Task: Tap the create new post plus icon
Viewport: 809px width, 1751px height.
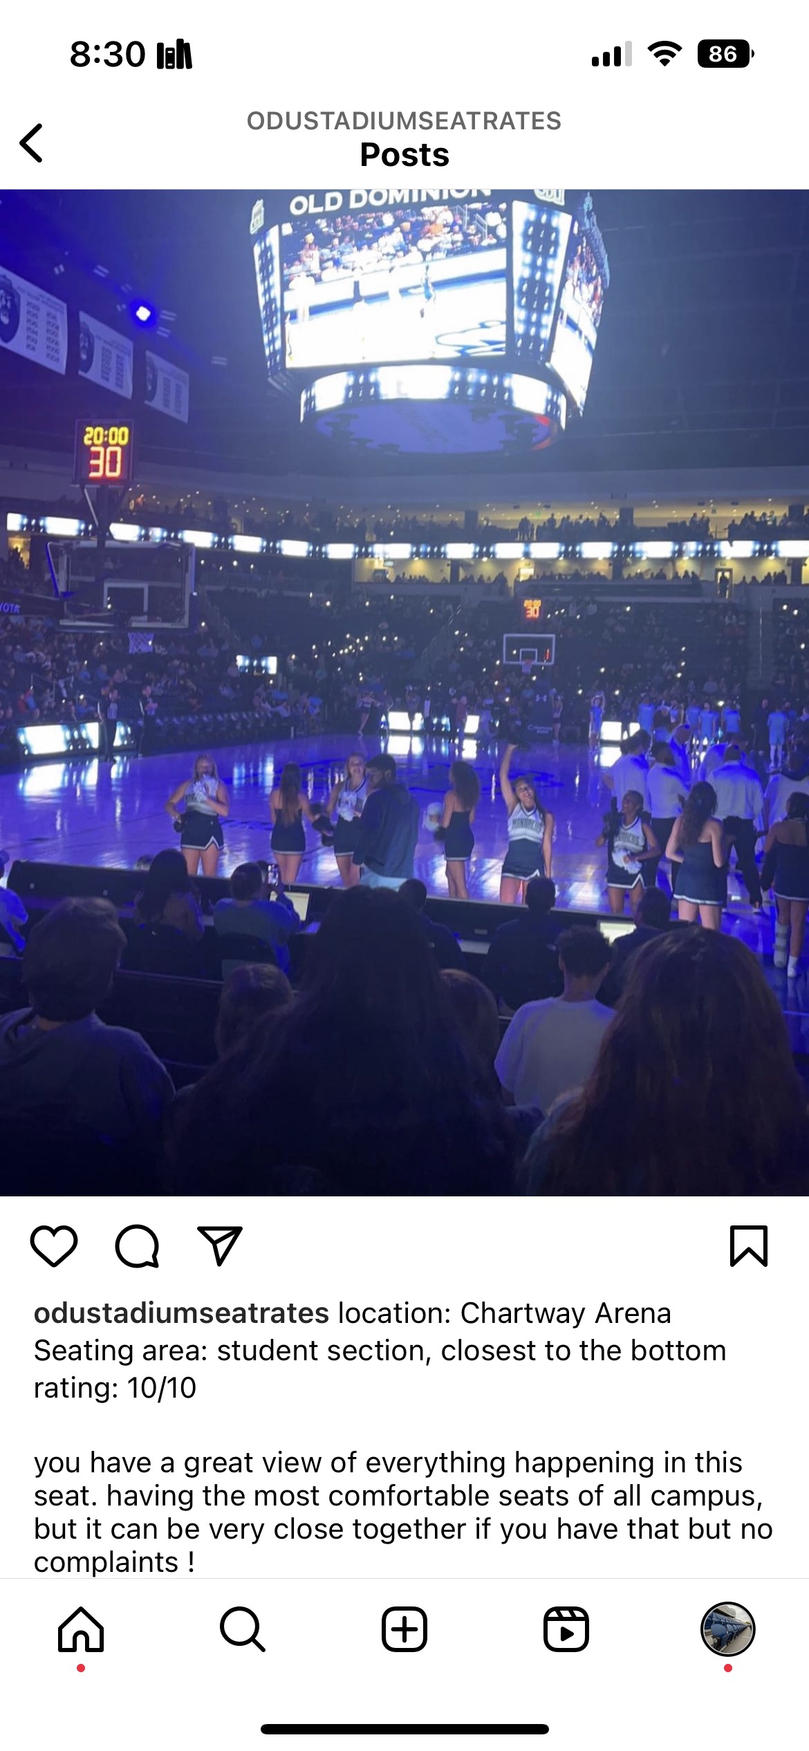Action: click(x=404, y=1629)
